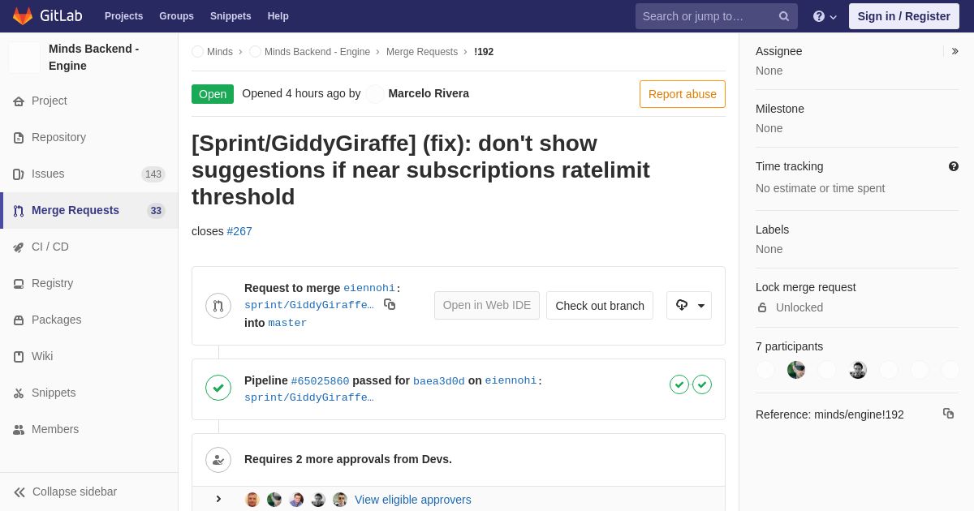This screenshot has width=974, height=511.
Task: Click the Time tracking help icon
Action: coord(954,166)
